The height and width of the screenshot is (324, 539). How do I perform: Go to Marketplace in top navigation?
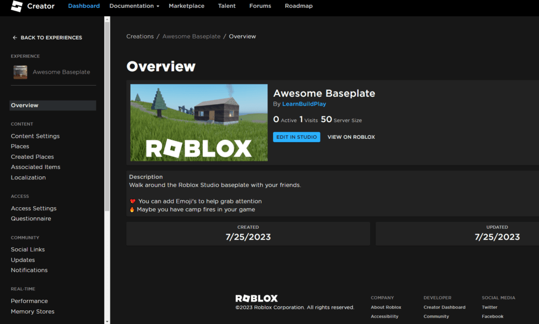(x=186, y=6)
